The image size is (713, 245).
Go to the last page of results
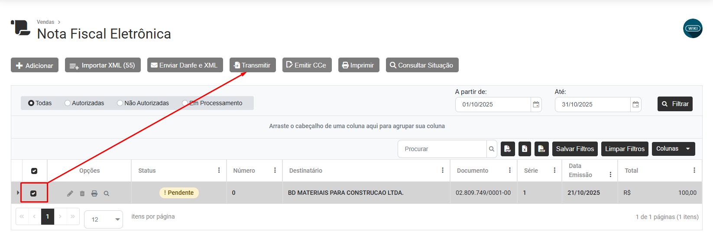(73, 216)
